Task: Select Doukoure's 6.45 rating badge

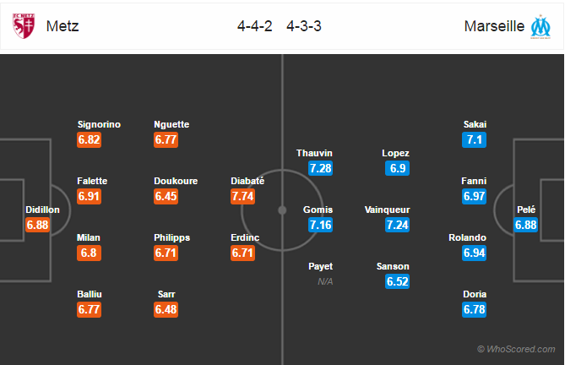Action: [166, 196]
